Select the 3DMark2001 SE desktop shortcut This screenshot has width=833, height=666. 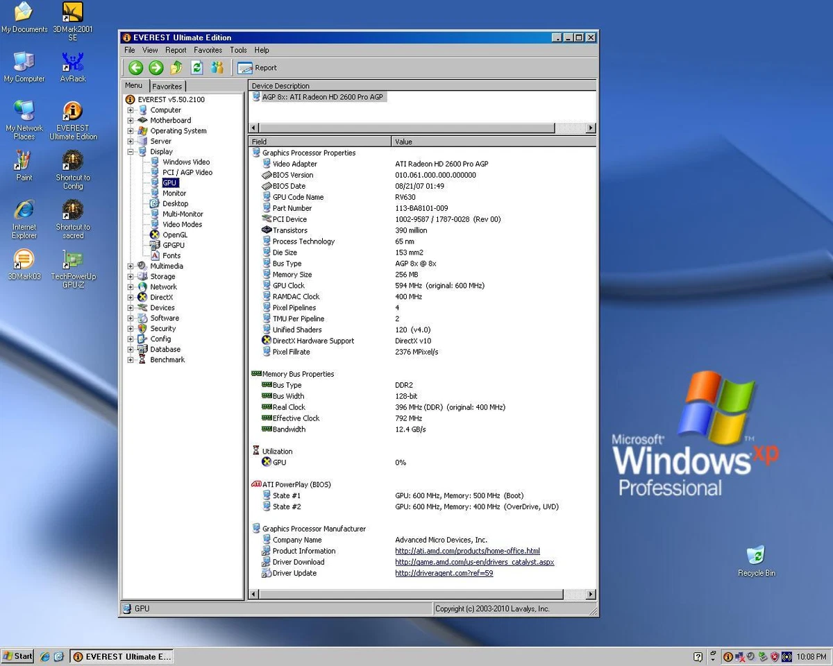click(73, 22)
